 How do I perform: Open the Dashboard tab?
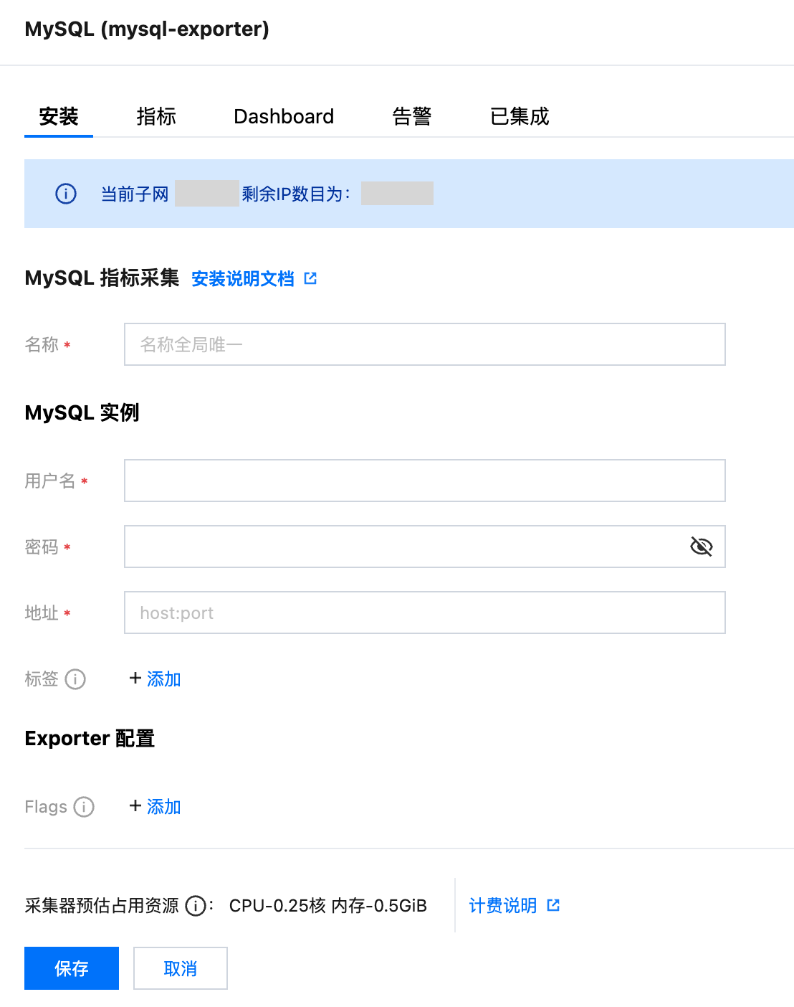(284, 116)
